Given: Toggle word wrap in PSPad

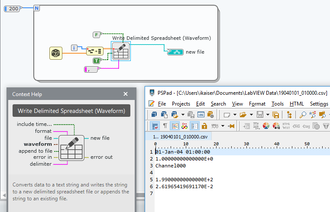Looking at the screenshot, I should [155, 126].
